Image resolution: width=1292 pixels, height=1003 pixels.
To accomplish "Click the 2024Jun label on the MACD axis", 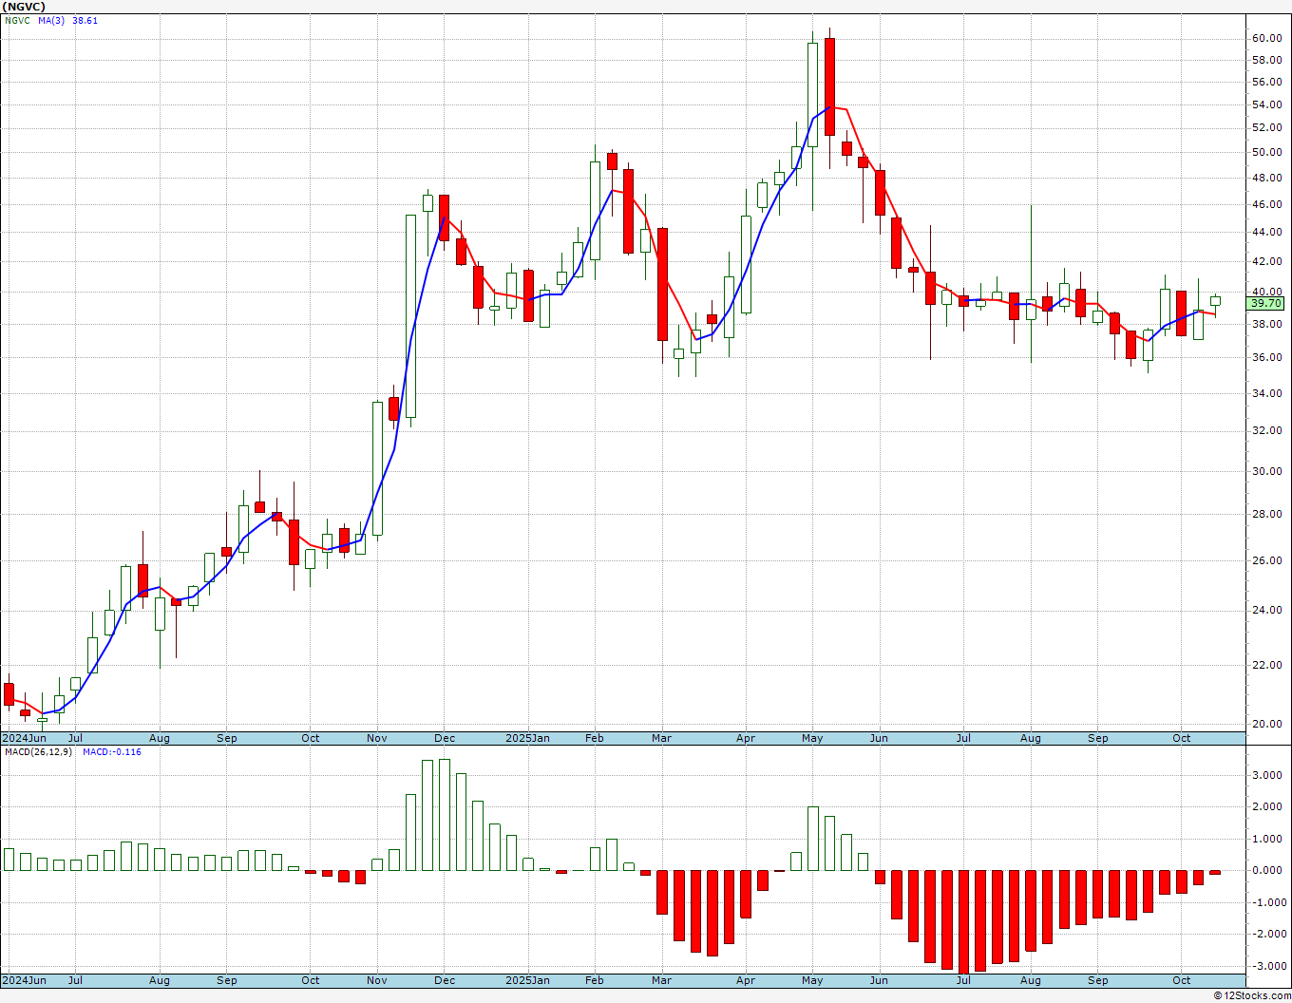I will pyautogui.click(x=24, y=980).
